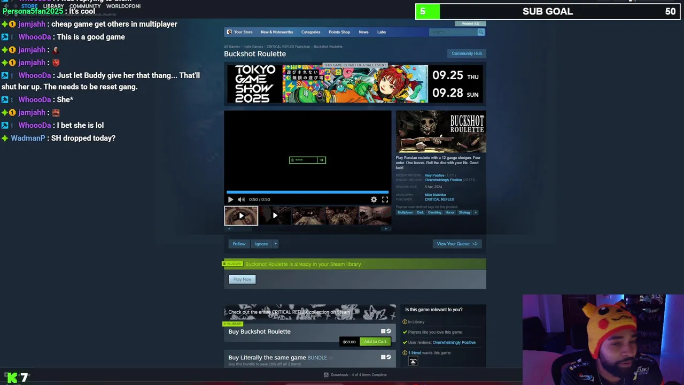Image resolution: width=684 pixels, height=385 pixels.
Task: Select the Dark tag
Action: (420, 212)
